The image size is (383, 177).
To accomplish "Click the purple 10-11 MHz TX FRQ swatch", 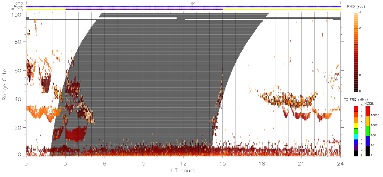I will tap(356, 147).
